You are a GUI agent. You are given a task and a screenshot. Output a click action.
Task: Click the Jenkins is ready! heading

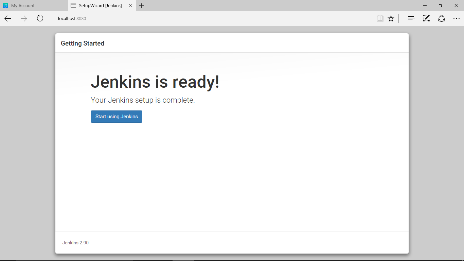155,82
